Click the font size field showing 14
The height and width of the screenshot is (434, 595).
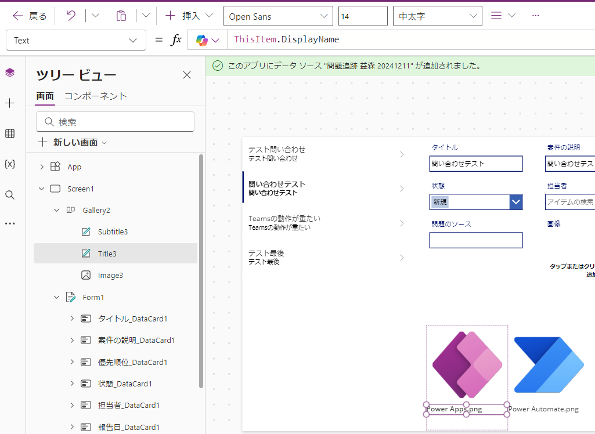pos(363,16)
